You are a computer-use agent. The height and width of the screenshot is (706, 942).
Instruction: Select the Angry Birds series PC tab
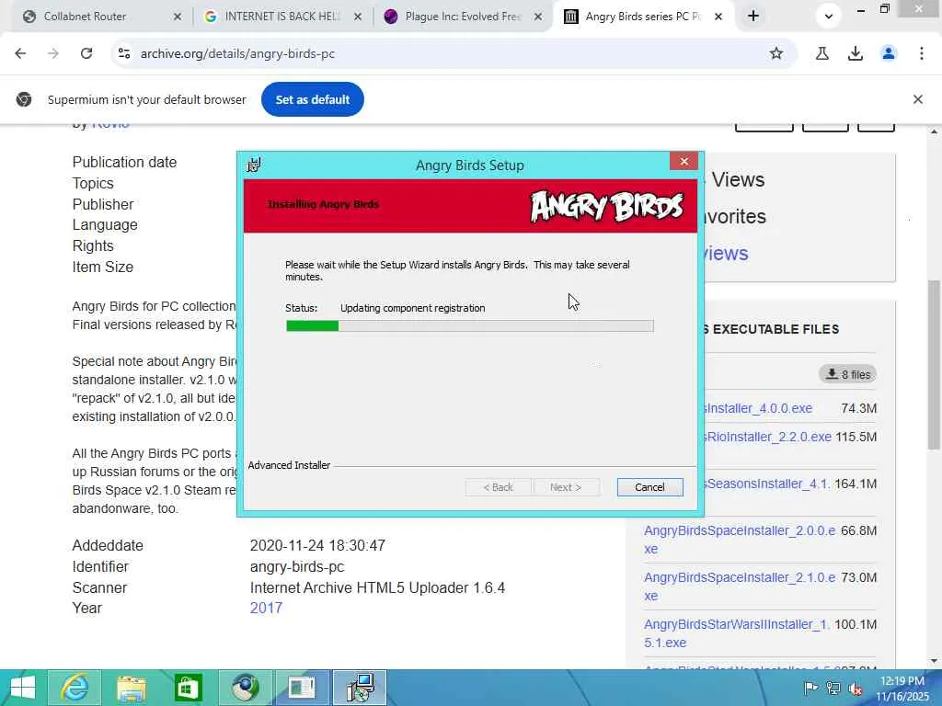[x=643, y=17]
